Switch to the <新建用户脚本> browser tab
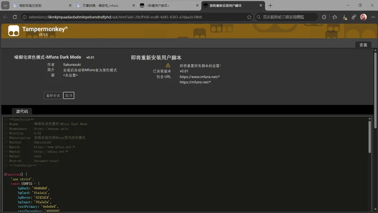Image resolution: width=378 pixels, height=213 pixels. point(169,5)
